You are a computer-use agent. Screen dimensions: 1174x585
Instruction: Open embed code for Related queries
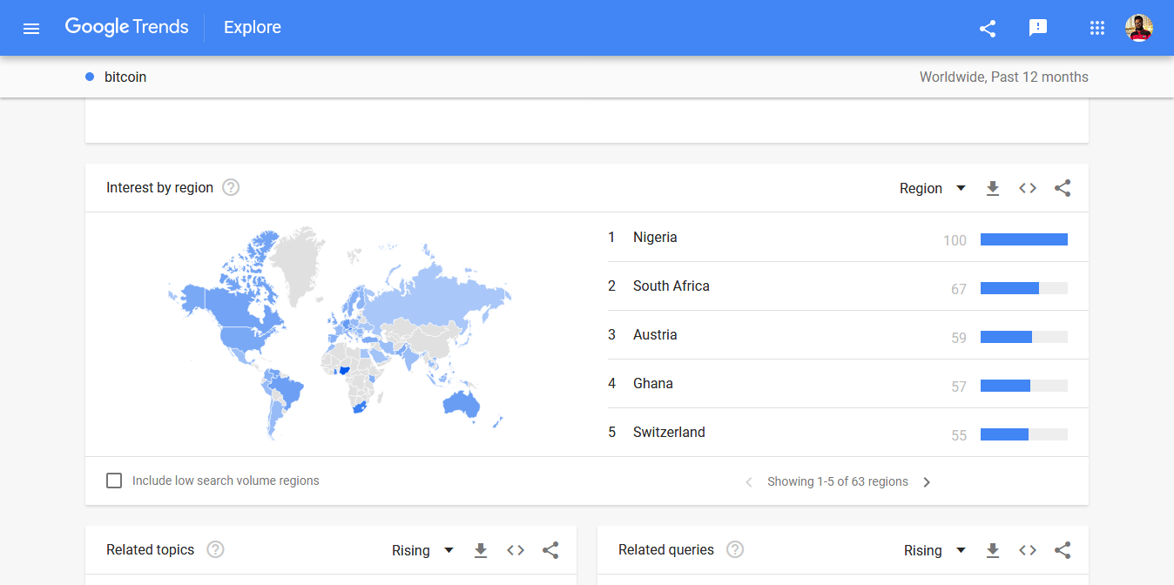1028,550
